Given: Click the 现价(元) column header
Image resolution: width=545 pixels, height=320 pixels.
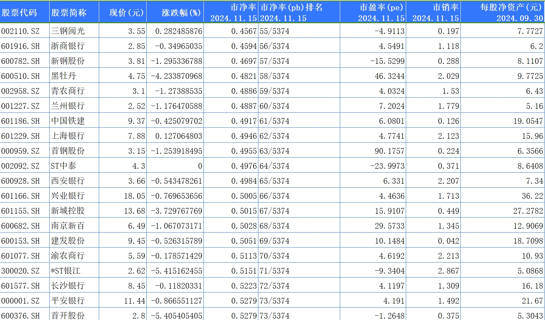Looking at the screenshot, I should [126, 13].
